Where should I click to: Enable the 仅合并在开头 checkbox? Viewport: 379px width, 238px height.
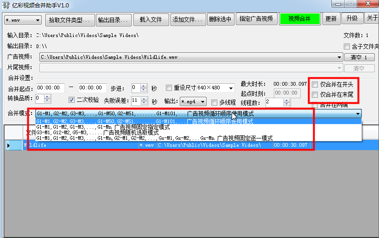(315, 85)
